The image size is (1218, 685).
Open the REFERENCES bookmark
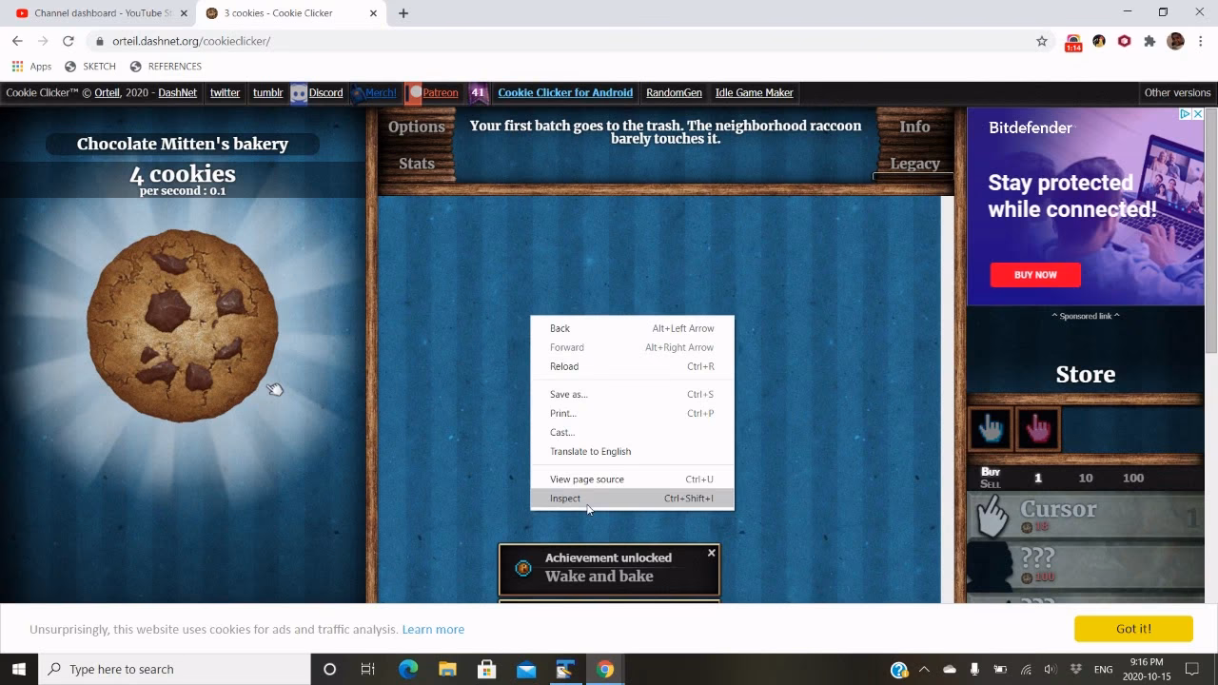coord(166,67)
